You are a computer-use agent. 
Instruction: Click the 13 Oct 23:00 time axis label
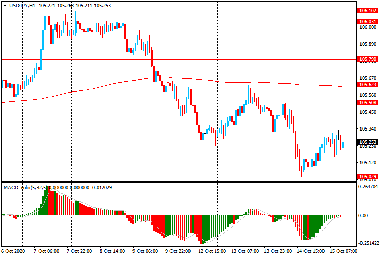[278, 251]
